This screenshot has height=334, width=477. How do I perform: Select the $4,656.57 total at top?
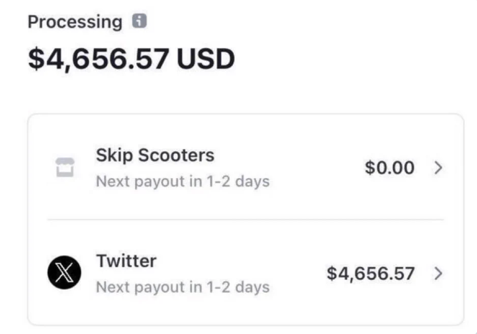tap(98, 59)
